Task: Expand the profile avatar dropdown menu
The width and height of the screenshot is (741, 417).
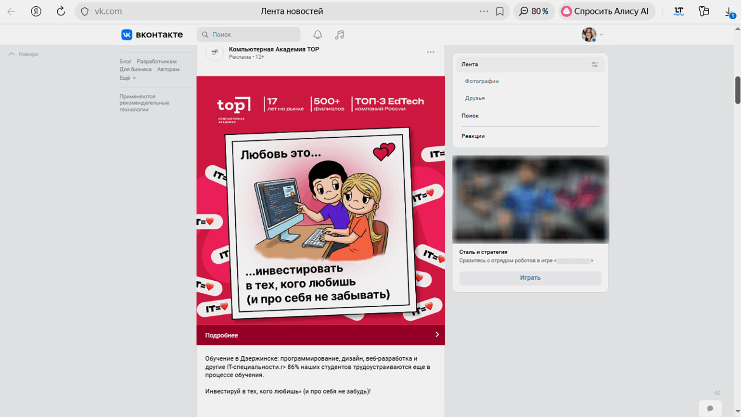Action: (592, 35)
